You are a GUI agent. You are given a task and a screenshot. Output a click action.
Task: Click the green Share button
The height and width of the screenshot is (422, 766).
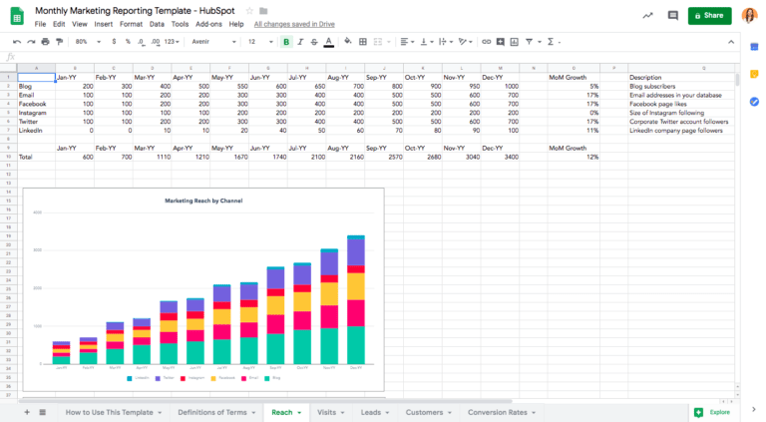point(708,15)
